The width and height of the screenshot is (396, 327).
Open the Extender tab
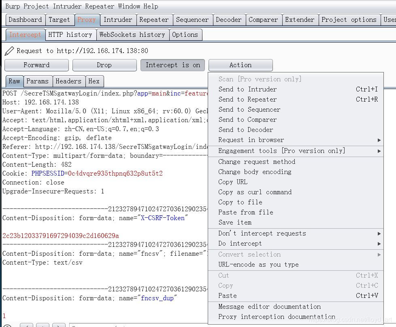click(x=300, y=20)
